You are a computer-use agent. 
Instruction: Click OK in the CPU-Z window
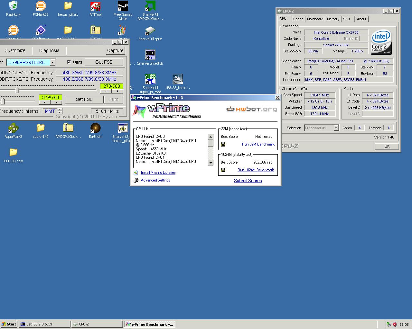point(387,146)
